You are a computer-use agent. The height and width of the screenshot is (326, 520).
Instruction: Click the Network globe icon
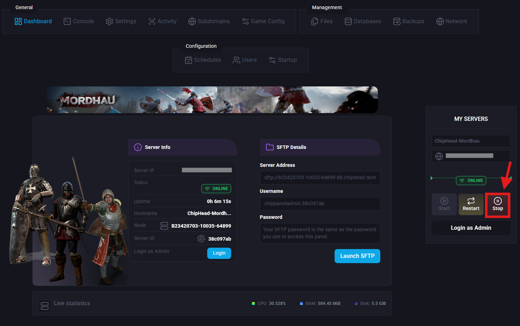pos(440,21)
